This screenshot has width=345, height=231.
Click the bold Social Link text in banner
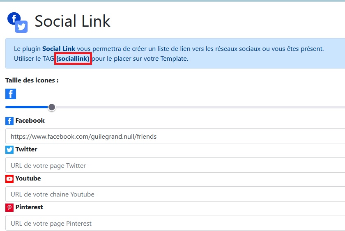click(x=59, y=49)
